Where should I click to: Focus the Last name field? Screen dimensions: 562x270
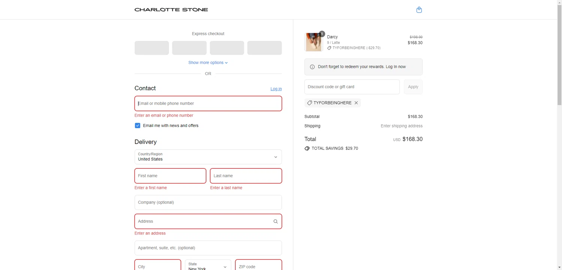246,176
